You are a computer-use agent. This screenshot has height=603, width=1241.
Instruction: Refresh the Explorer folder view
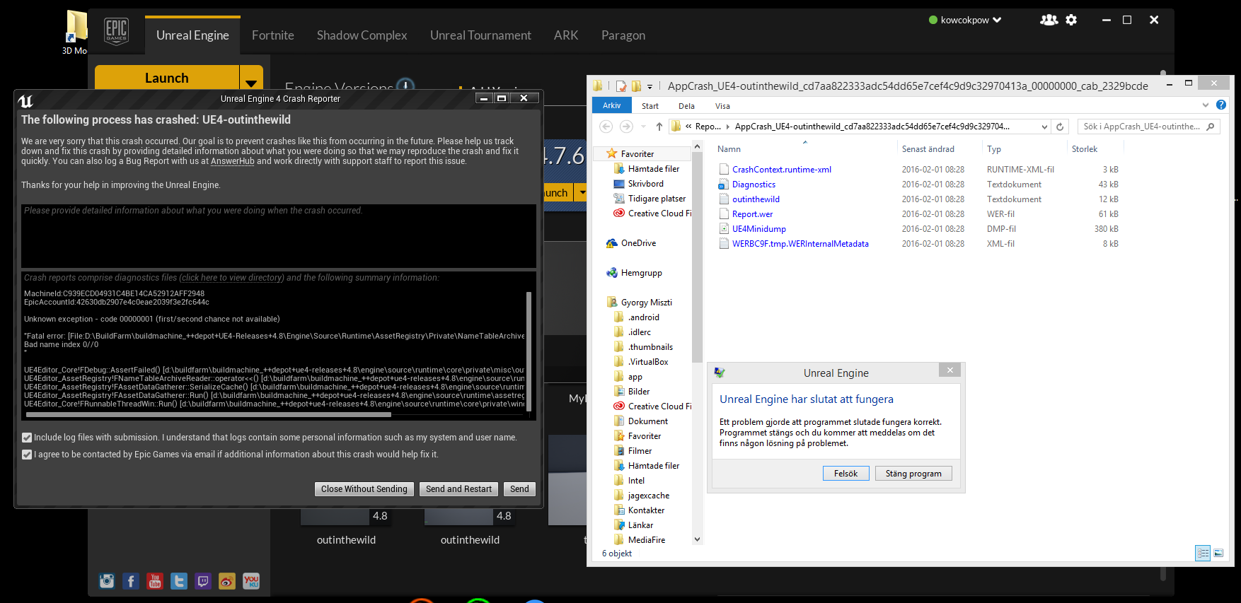1060,127
